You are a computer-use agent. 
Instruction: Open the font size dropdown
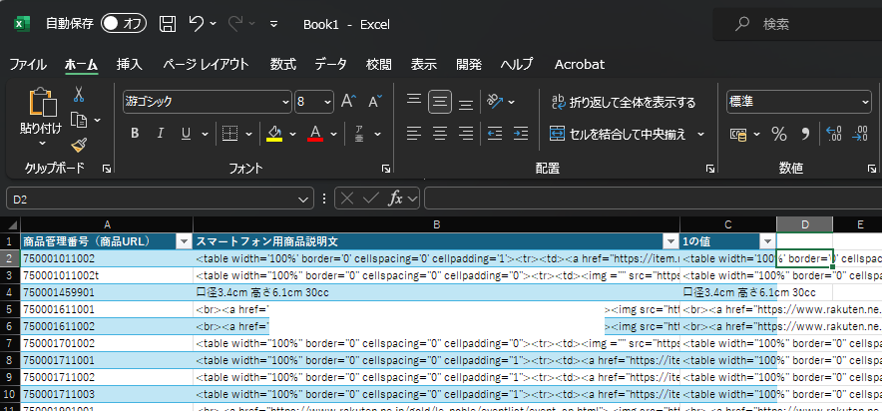tap(328, 102)
